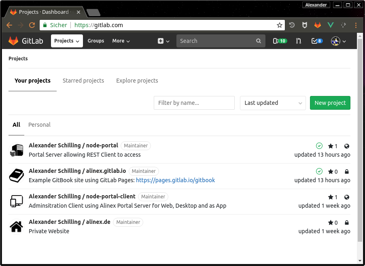Viewport: 365px width, 266px height.
Task: Open the pages.gitlab.io/gitbook link
Action: pyautogui.click(x=176, y=180)
